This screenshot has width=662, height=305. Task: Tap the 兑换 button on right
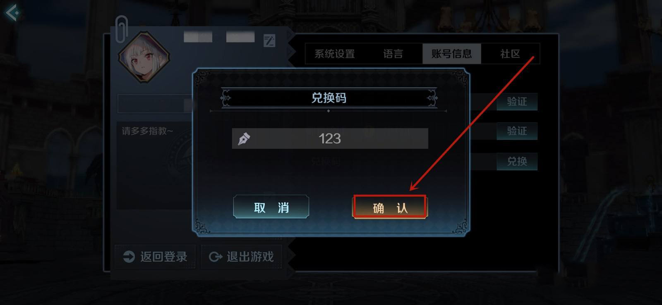(517, 161)
